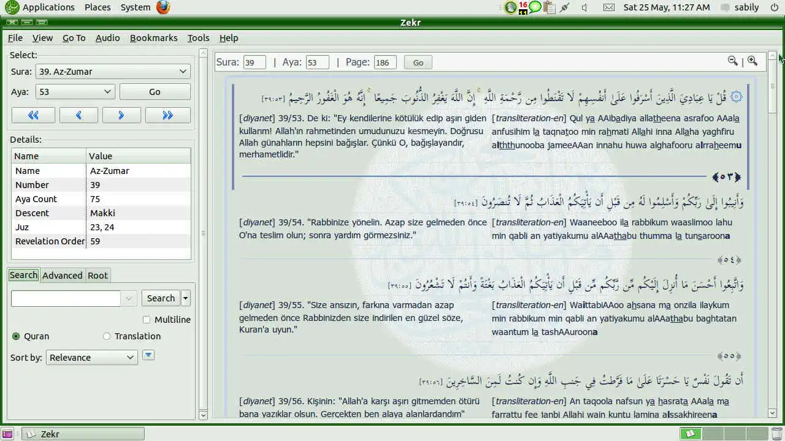Open the Bookmarks menu

tap(153, 38)
